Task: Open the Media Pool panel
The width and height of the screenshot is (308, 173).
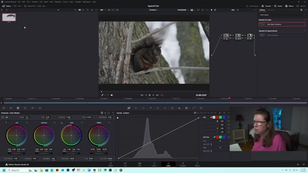Action: [30, 6]
